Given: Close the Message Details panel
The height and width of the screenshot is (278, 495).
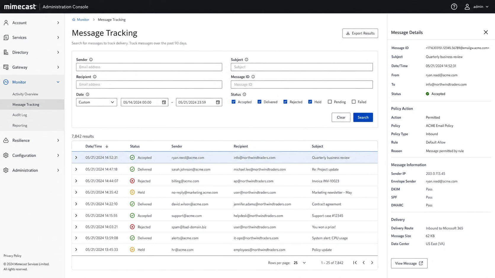Looking at the screenshot, I should [486, 32].
